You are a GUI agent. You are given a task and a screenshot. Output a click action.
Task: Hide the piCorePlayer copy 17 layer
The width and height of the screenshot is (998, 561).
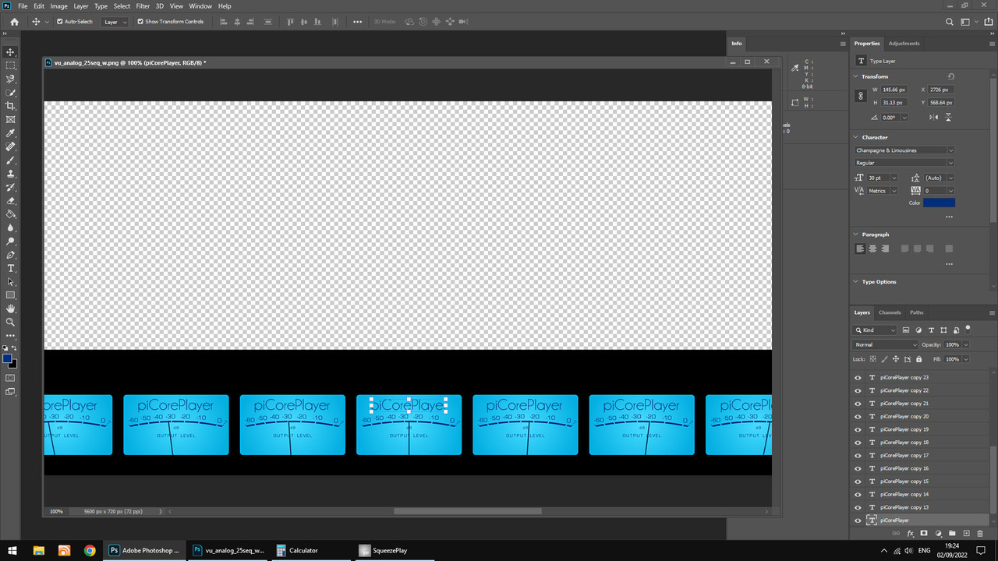point(858,455)
